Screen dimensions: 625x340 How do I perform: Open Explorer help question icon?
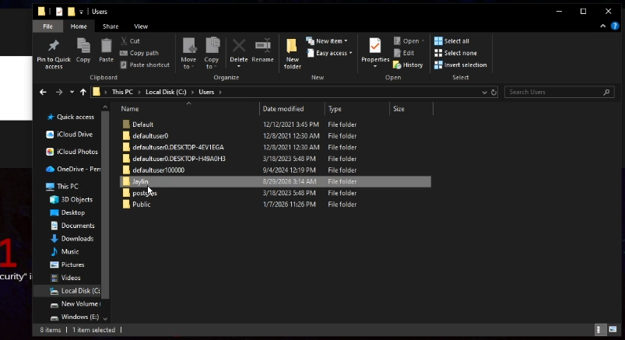[x=615, y=26]
